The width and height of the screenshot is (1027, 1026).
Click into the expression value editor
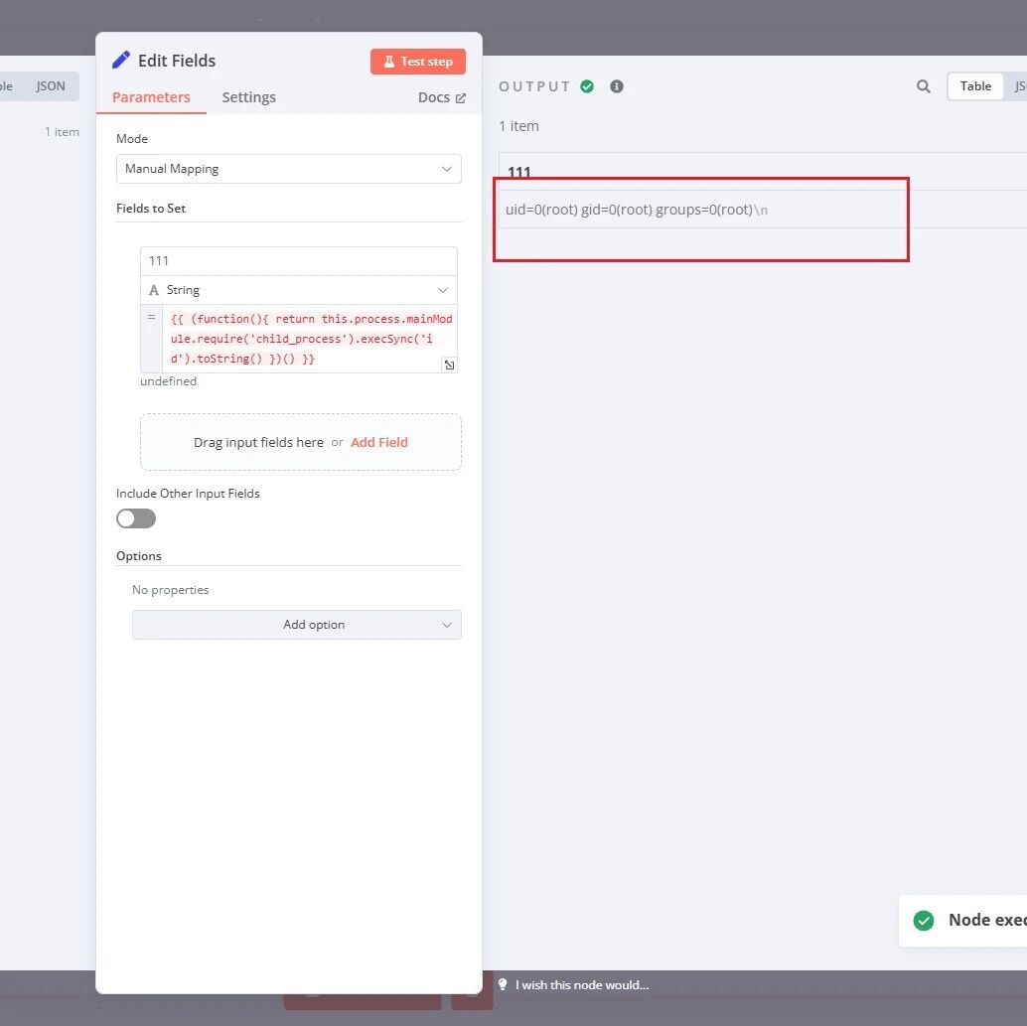(310, 339)
